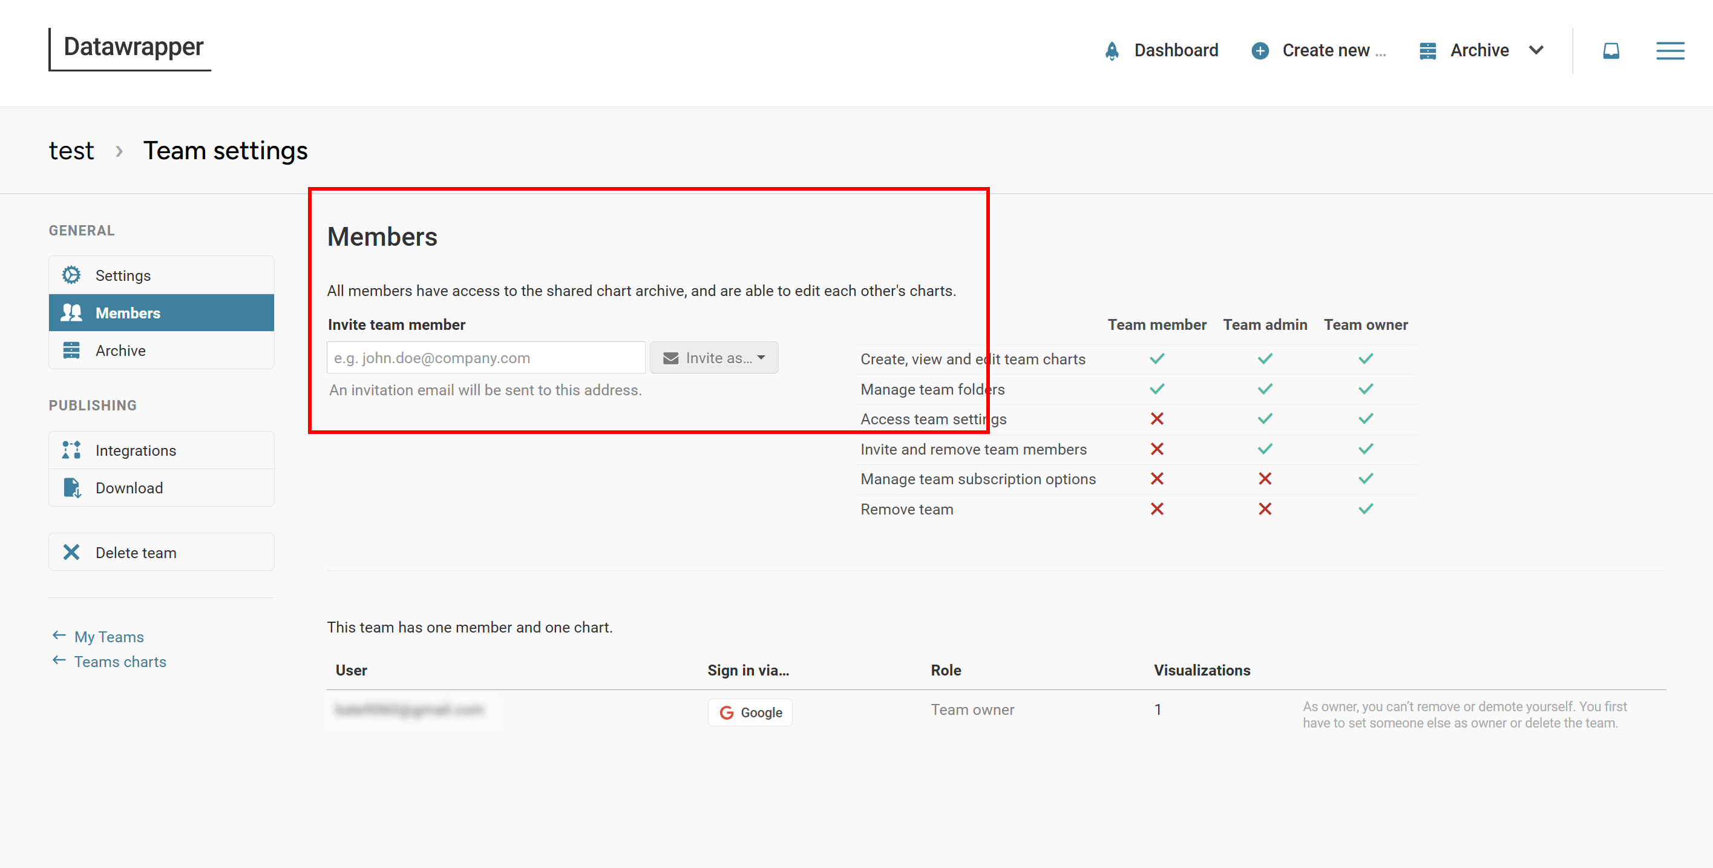Click the Archive drawer icon in sidebar
This screenshot has width=1713, height=868.
[71, 350]
